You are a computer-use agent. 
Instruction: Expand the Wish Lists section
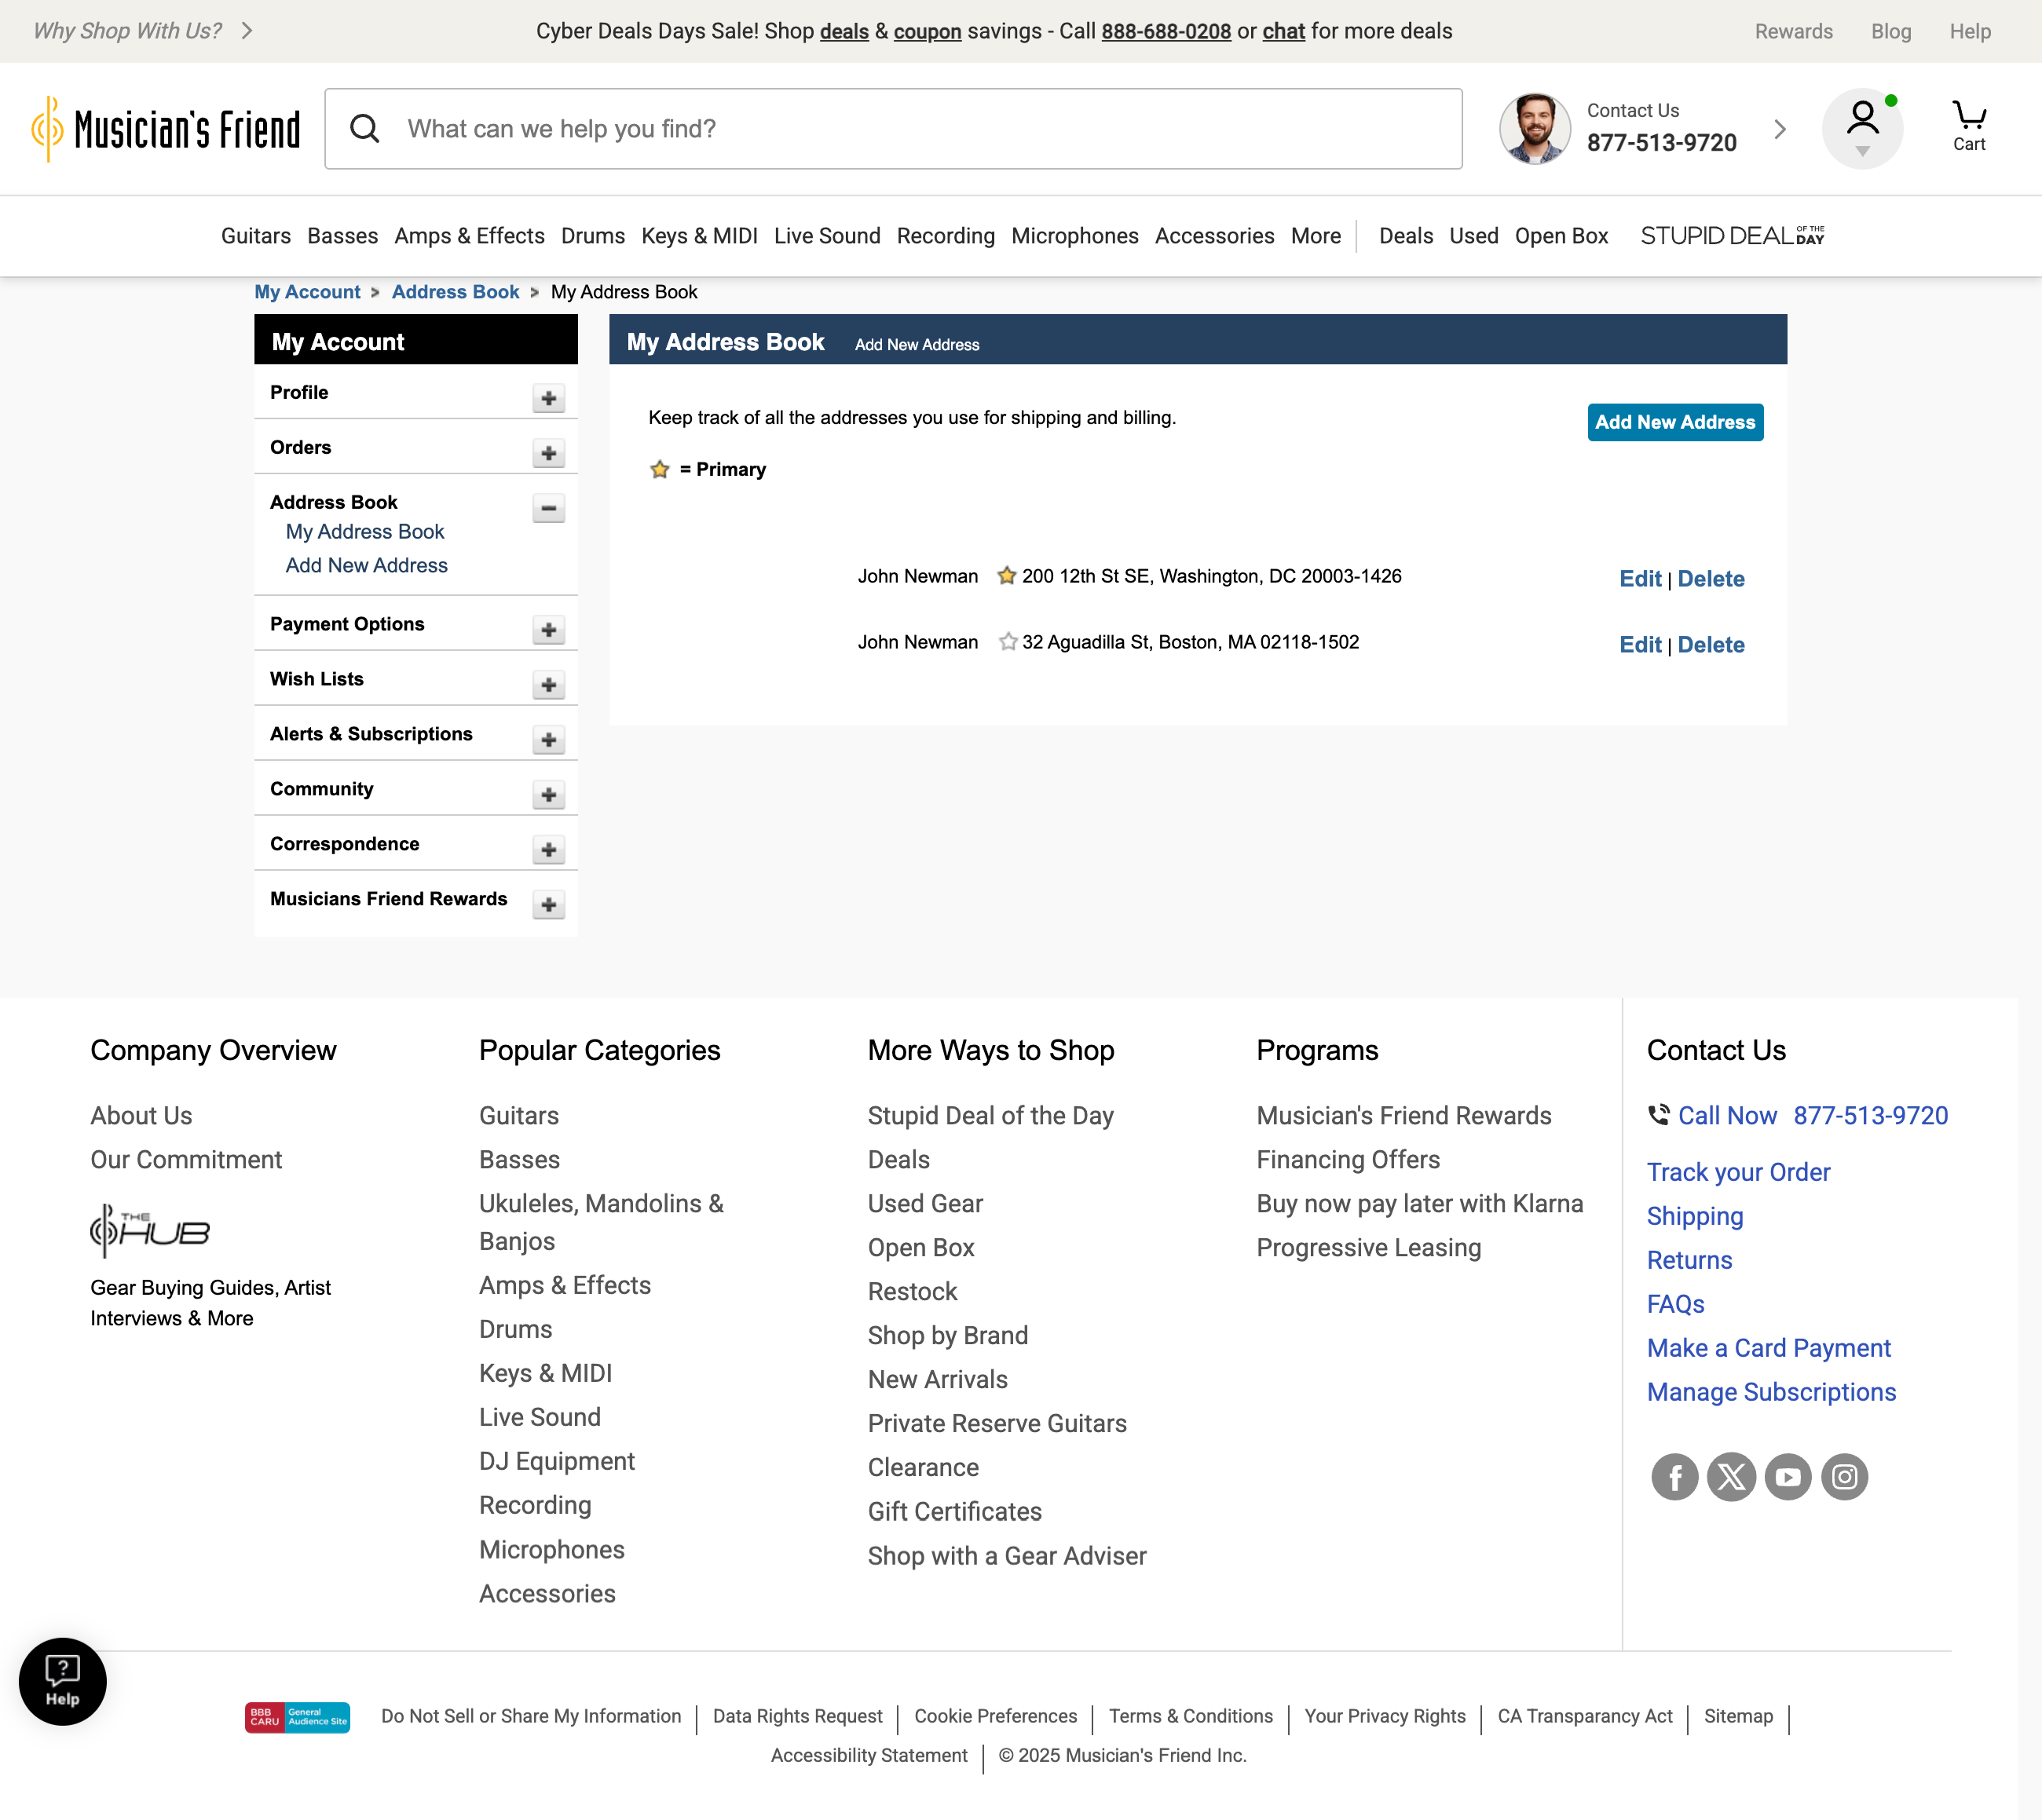[548, 685]
